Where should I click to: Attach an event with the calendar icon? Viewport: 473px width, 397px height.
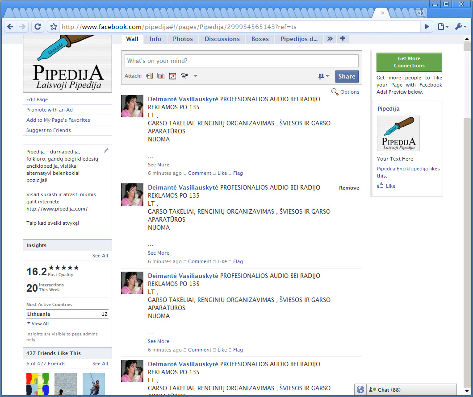172,76
